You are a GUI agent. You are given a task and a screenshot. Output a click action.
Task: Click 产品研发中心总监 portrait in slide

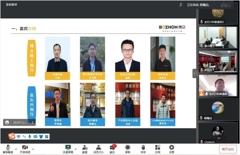(128, 100)
